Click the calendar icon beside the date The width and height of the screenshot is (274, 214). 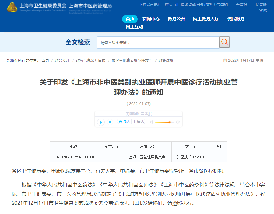[x=225, y=60]
